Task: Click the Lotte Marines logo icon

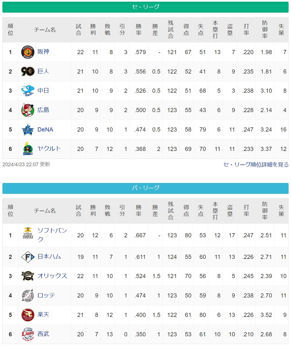Action: tap(28, 295)
